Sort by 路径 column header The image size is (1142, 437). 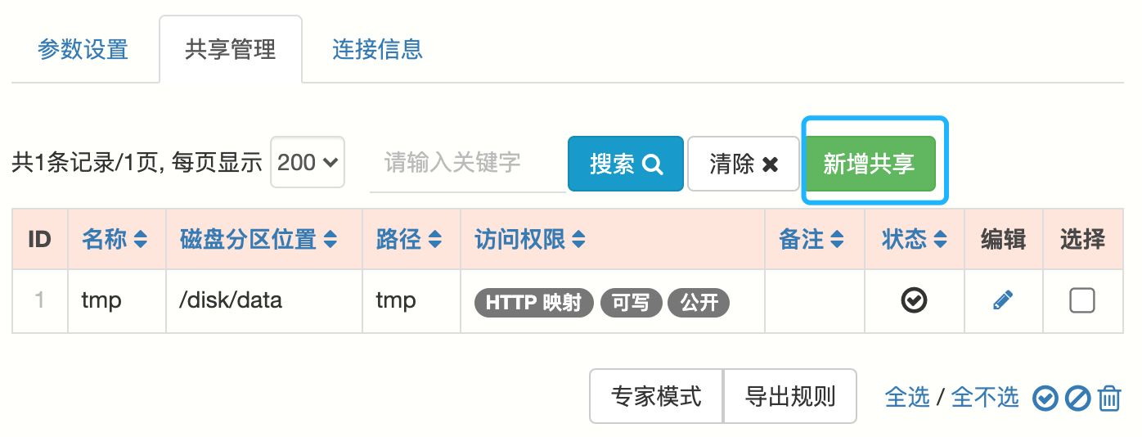pos(408,240)
